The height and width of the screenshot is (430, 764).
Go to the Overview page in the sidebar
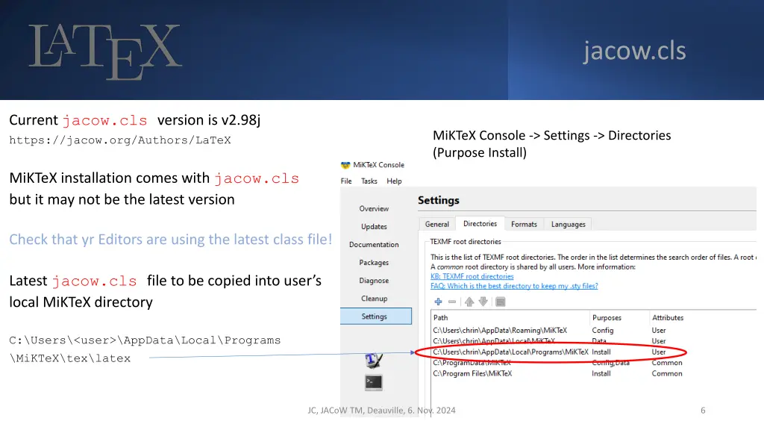[375, 209]
